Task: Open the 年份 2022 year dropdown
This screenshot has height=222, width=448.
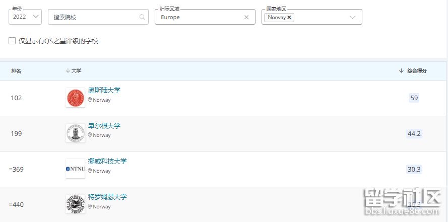Action: pyautogui.click(x=25, y=17)
